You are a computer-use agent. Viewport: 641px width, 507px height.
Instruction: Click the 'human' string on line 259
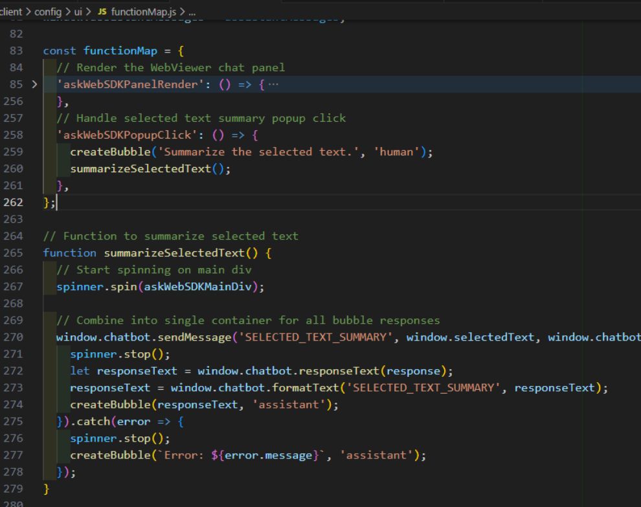[x=396, y=152]
